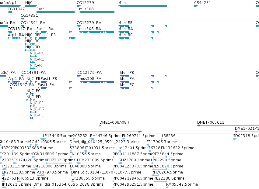
Task: Select the NijC-RF transcript glyph
Action: click(x=33, y=68)
